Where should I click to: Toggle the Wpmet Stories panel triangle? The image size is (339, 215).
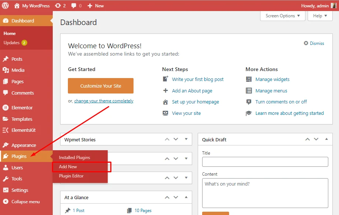(186, 139)
